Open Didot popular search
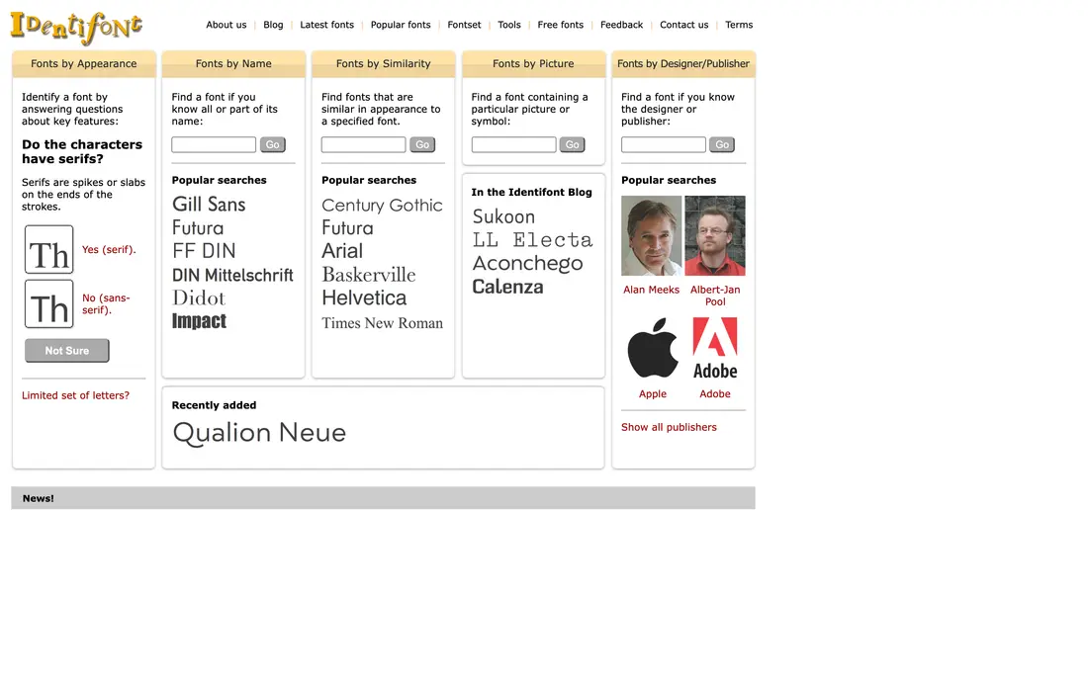1088x680 pixels. [199, 298]
